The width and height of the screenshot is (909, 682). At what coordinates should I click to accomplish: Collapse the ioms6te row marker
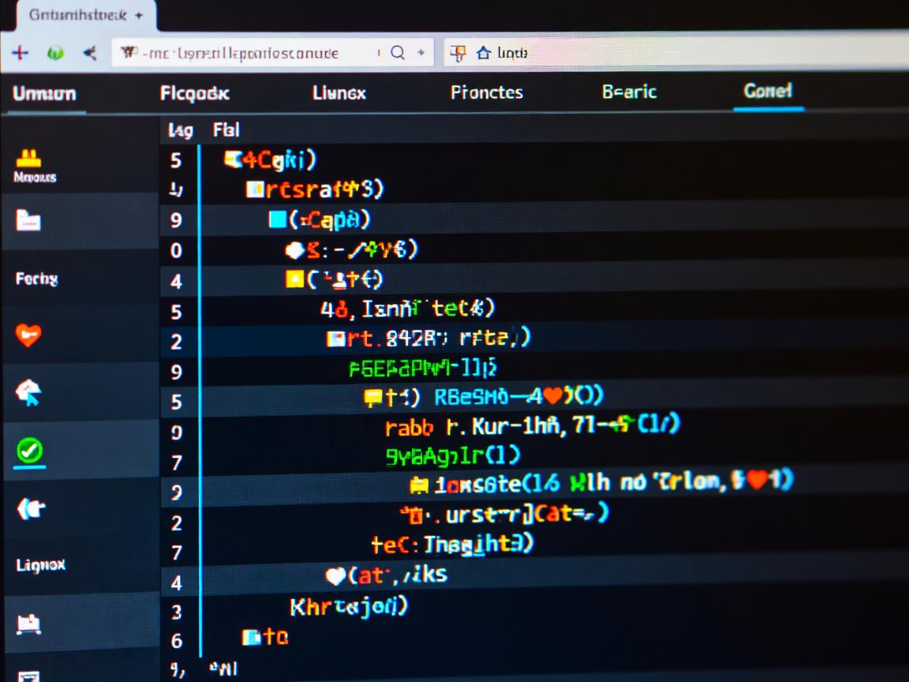(419, 484)
